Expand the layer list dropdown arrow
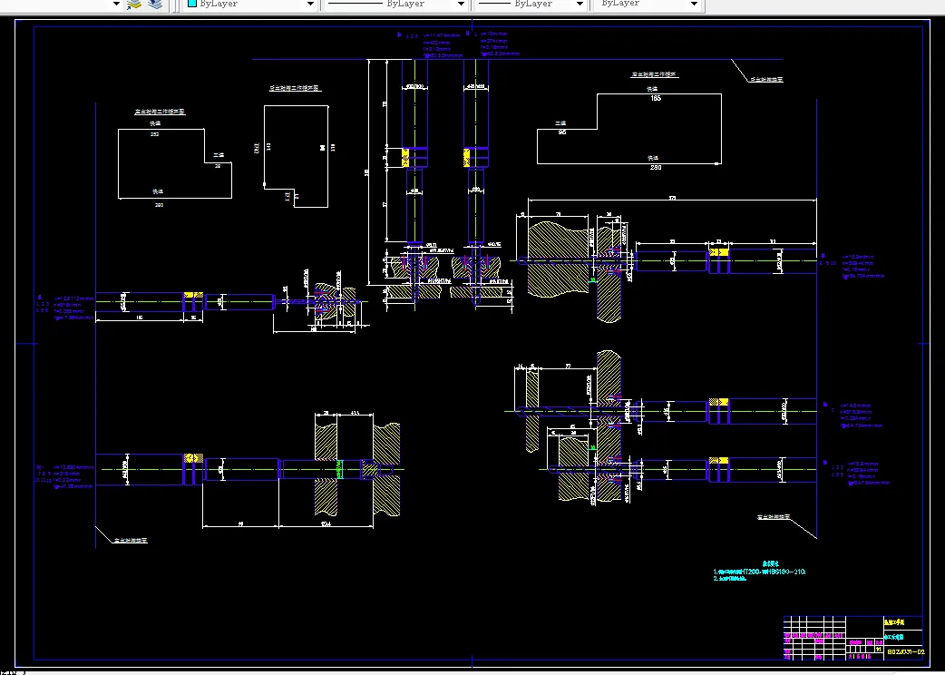The width and height of the screenshot is (945, 675). [117, 5]
